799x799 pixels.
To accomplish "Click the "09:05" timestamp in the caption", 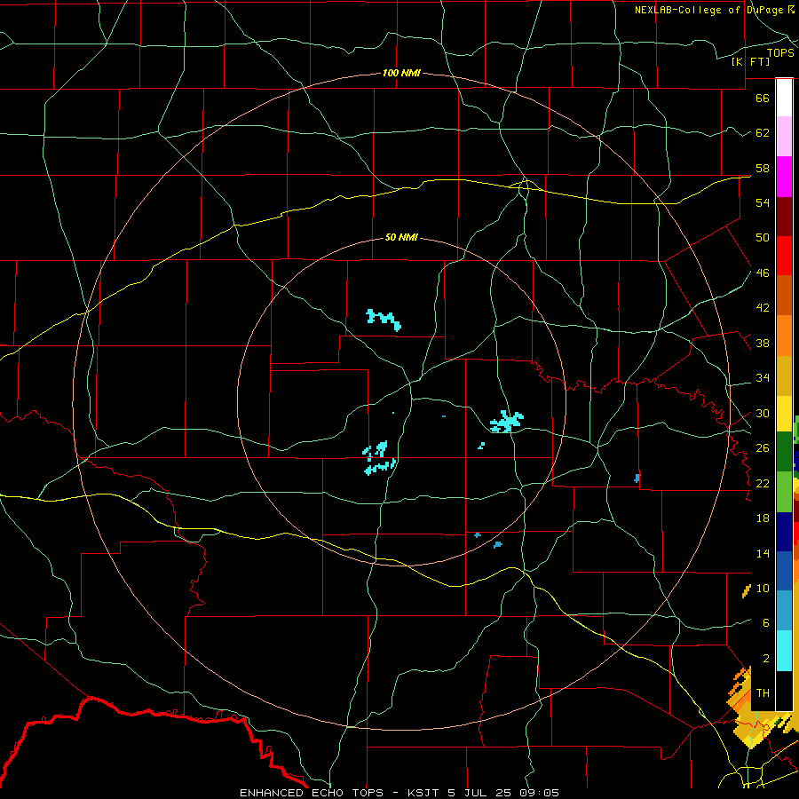I will coord(540,793).
